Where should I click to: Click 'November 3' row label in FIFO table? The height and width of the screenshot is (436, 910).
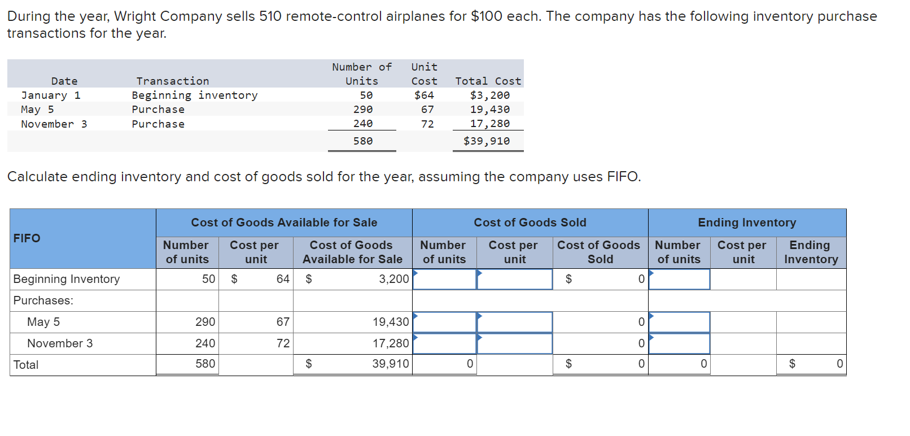[x=60, y=343]
